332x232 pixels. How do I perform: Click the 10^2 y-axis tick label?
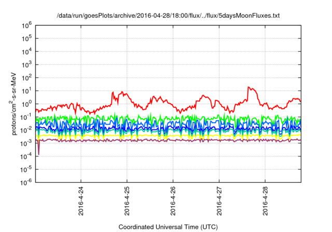pos(26,78)
